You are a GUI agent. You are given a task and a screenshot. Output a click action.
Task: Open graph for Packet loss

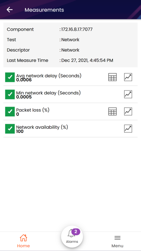(128, 111)
